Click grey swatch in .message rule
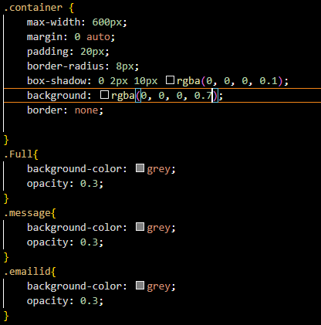This screenshot has width=321, height=325. 140,227
